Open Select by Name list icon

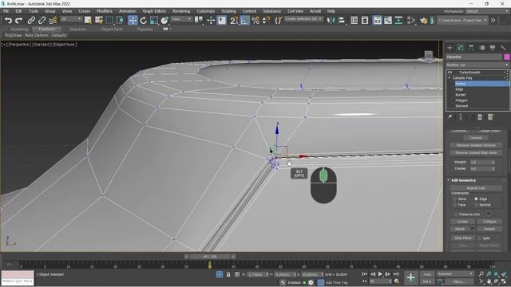click(99, 21)
